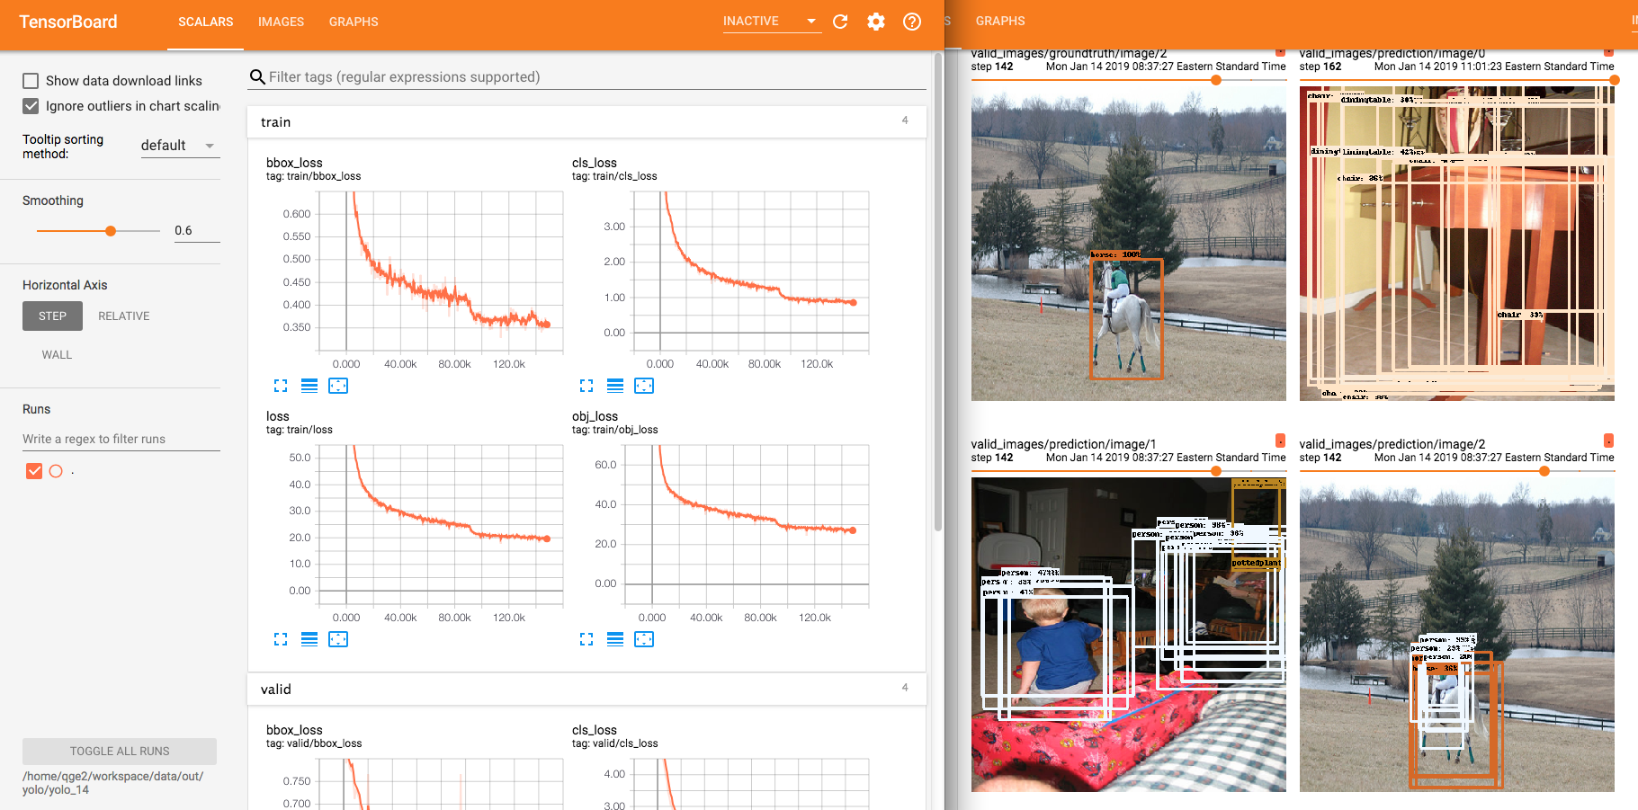Click the 'tag: train/cls_loss' label
Viewport: 1638px width, 810px height.
pyautogui.click(x=614, y=176)
